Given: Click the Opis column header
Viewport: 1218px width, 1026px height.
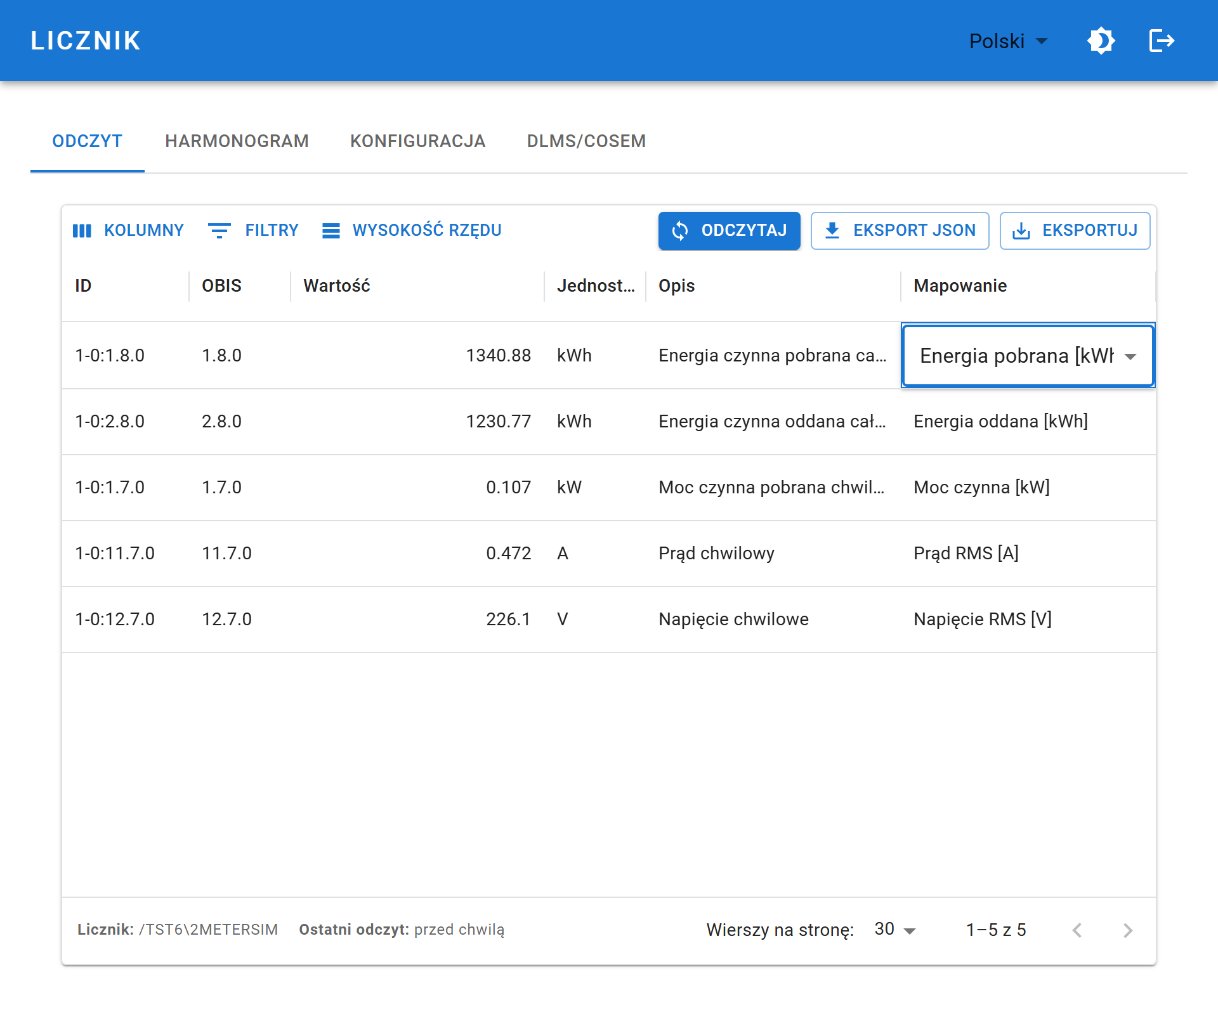Looking at the screenshot, I should pos(773,286).
